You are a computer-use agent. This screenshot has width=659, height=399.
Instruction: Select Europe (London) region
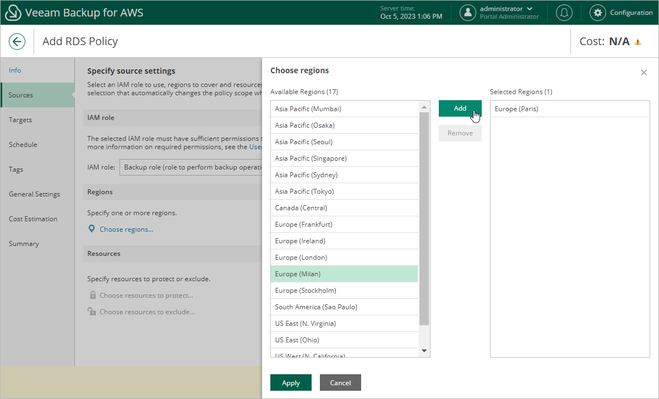(x=344, y=258)
